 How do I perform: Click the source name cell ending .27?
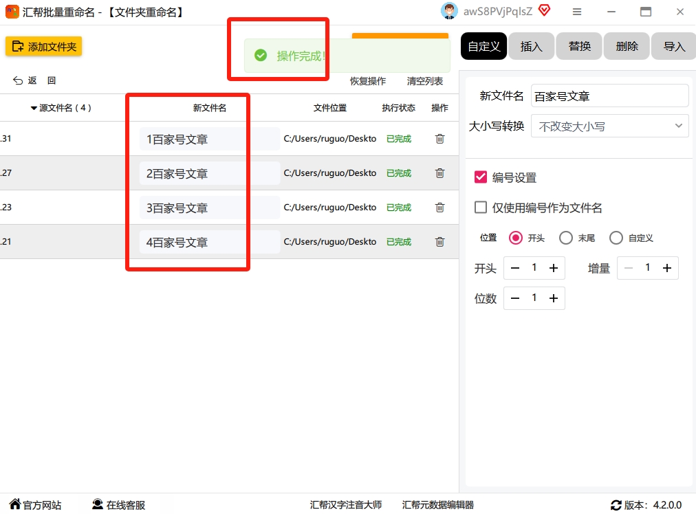click(6, 172)
